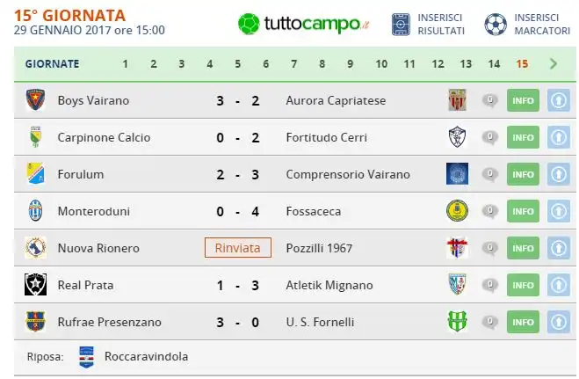Click the Boys Vairano team crest
This screenshot has height=379, width=579.
pyautogui.click(x=35, y=99)
